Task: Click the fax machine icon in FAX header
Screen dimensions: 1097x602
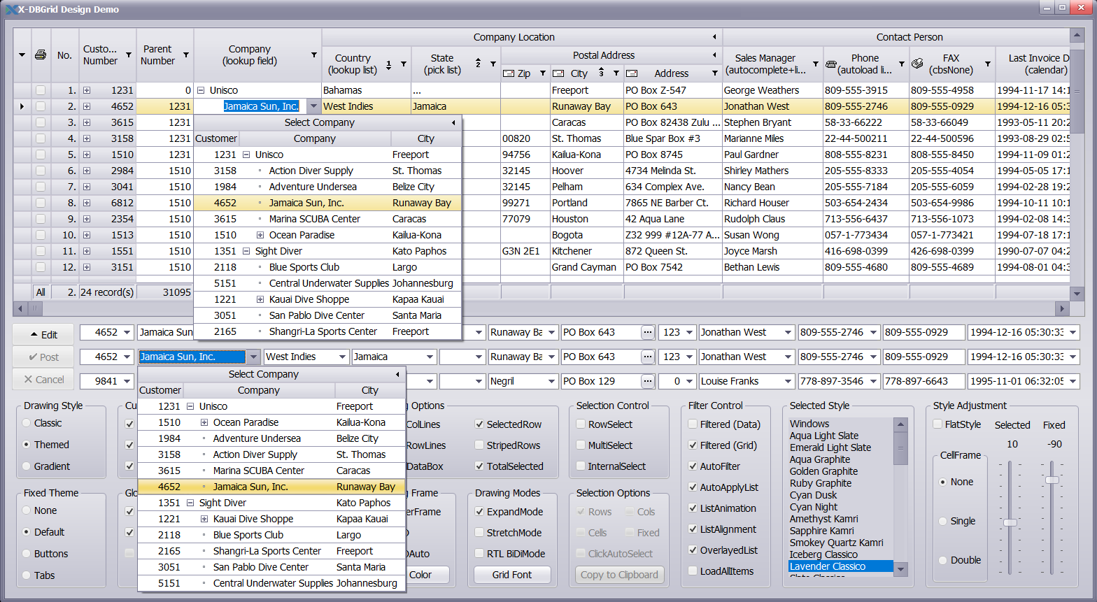Action: [917, 64]
